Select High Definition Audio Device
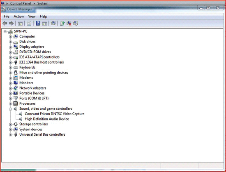This screenshot has height=172, width=226. 47,119
